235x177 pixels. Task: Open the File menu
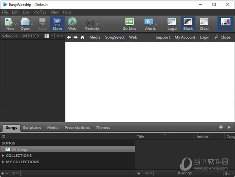[x=5, y=12]
